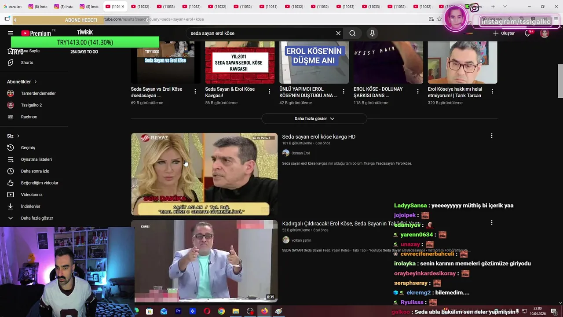Screen dimensions: 563x317
Task: Open options for ÜNLÜ YAPIMCI EROL KÖSE'NİN DÜŞTÜĞÜ ANA video
Action: point(344,91)
